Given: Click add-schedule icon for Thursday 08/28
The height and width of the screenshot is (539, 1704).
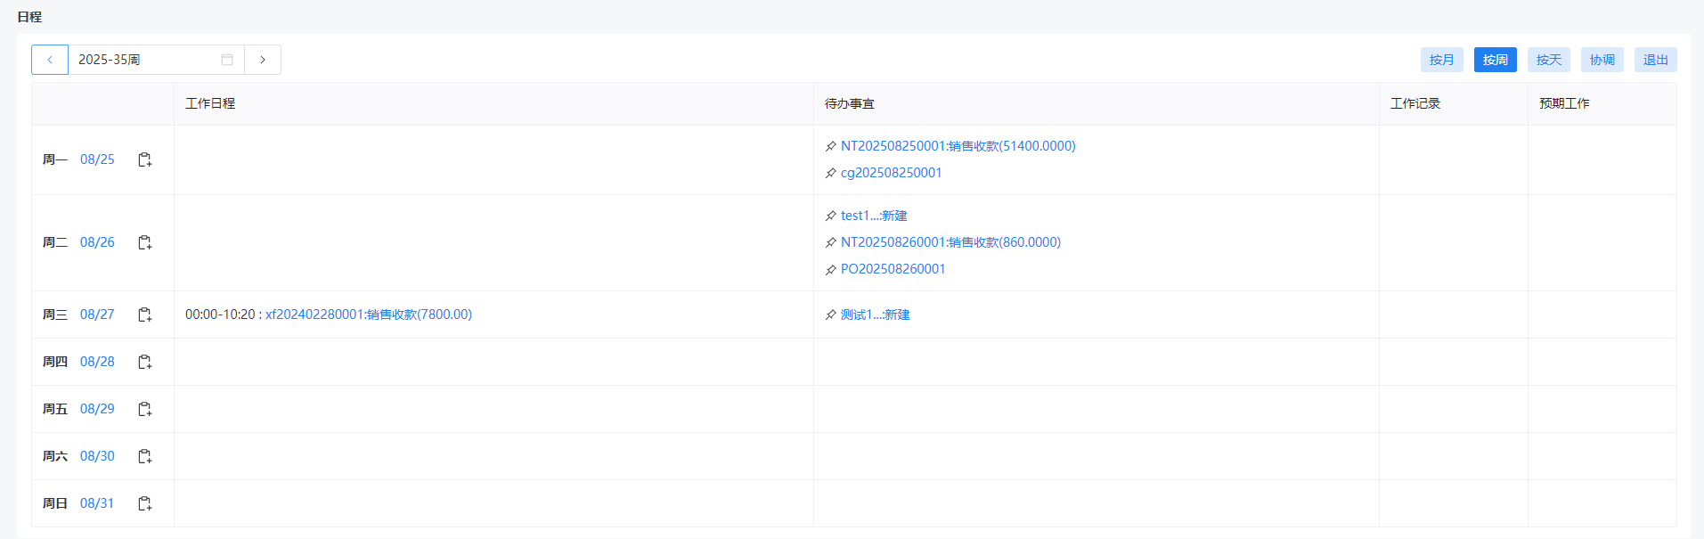Looking at the screenshot, I should pyautogui.click(x=144, y=362).
